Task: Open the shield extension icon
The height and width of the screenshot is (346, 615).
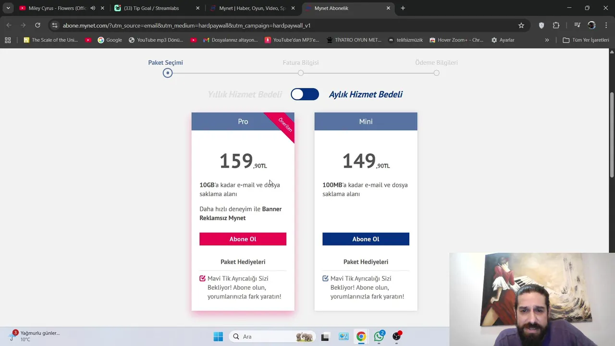Action: [x=541, y=25]
